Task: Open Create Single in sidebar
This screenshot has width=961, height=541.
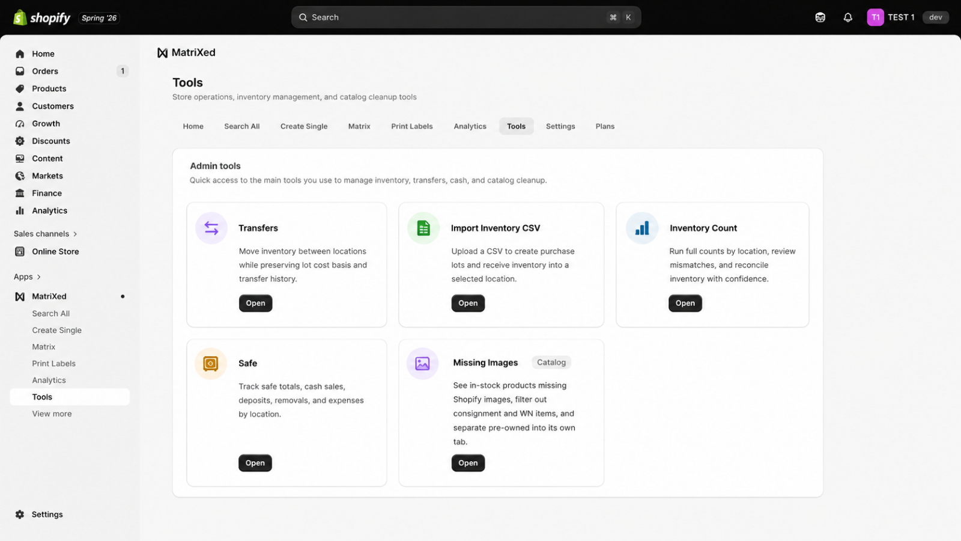Action: click(x=57, y=330)
